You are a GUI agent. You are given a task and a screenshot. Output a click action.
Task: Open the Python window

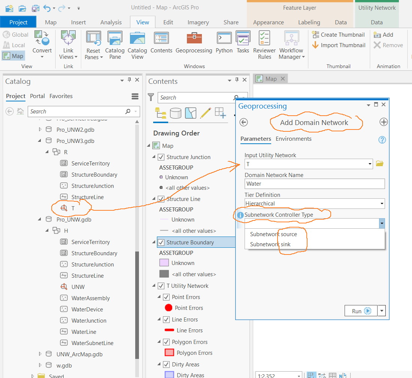click(x=224, y=42)
